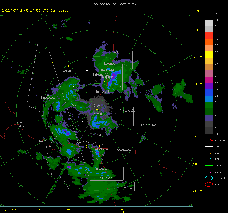Image resolution: width=228 pixels, height=213 pixels.
Task: Click the Composite_Reflectivity title
Action: [114, 4]
